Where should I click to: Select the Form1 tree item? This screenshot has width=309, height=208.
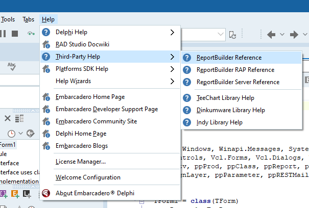click(x=8, y=145)
